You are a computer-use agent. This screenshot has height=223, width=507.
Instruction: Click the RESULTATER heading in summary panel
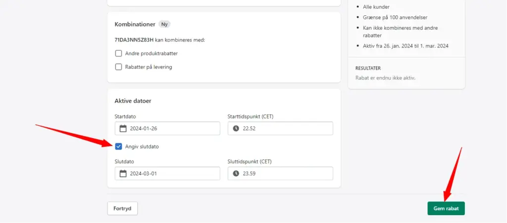(x=368, y=68)
